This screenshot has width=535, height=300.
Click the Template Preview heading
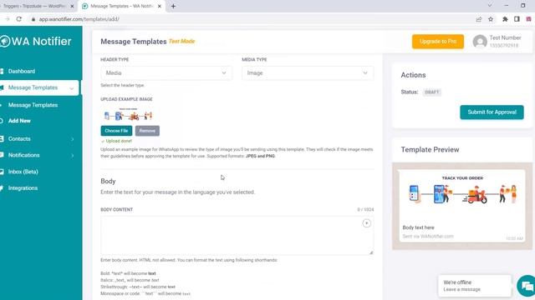(430, 150)
